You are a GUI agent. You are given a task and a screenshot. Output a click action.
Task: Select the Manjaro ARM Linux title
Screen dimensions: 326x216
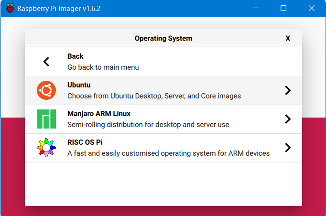99,114
